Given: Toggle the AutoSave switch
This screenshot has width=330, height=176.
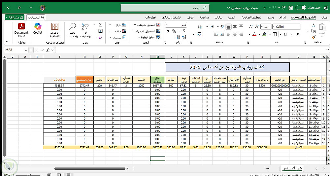Looking at the screenshot, I should point(301,8).
